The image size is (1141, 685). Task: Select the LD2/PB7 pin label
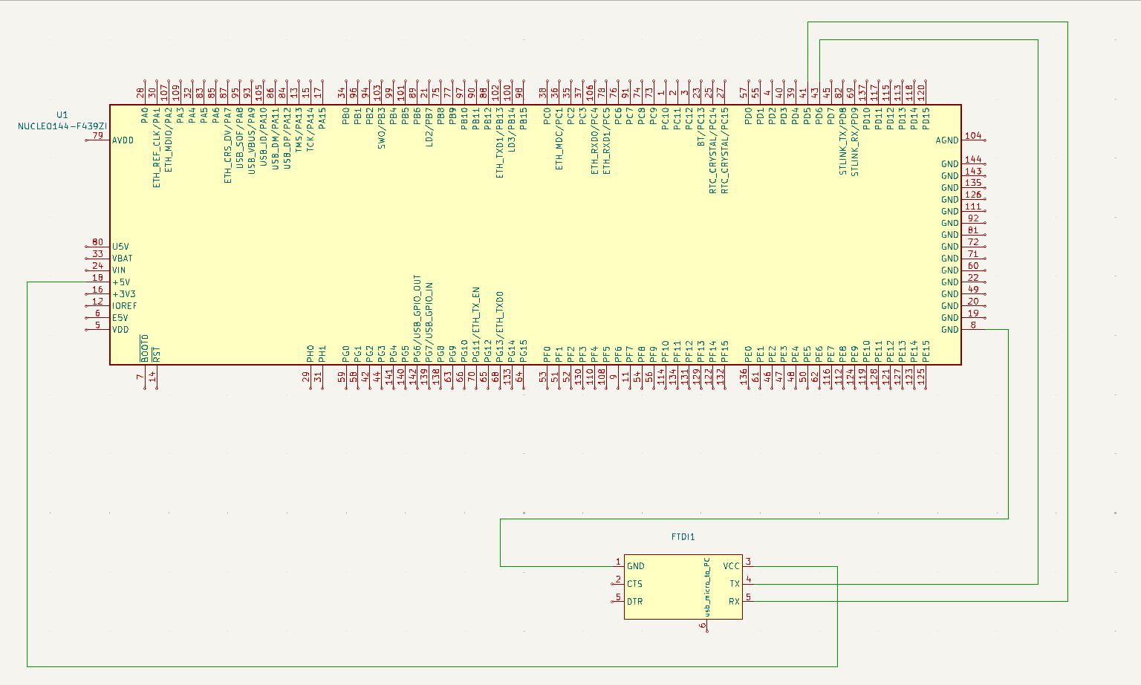429,127
